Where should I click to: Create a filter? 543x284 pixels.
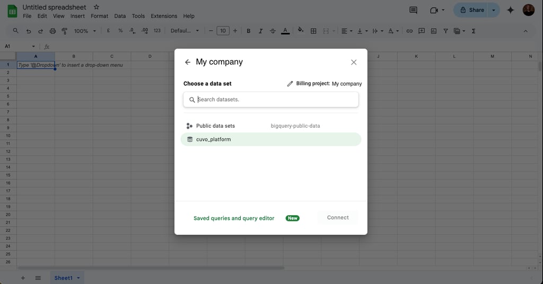445,31
